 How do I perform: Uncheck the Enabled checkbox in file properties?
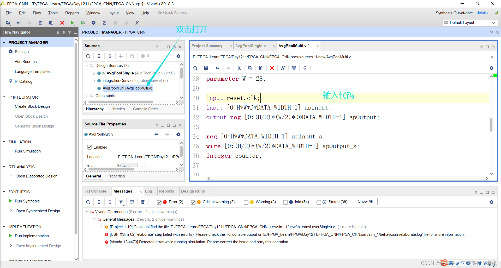(90, 147)
